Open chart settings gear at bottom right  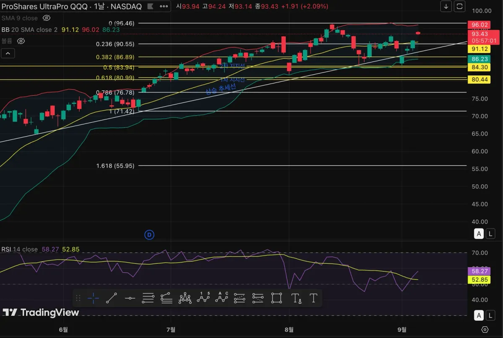pos(485,329)
